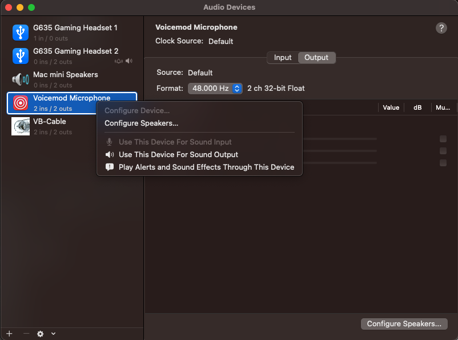Remove device with the minus button

26,334
